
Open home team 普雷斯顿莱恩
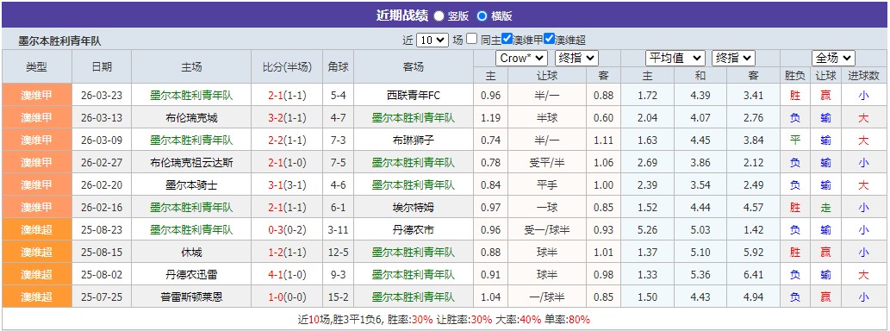[191, 297]
